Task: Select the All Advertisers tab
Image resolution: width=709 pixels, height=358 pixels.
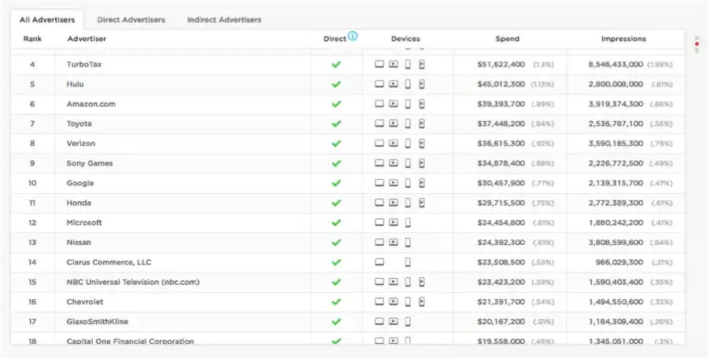Action: coord(47,20)
